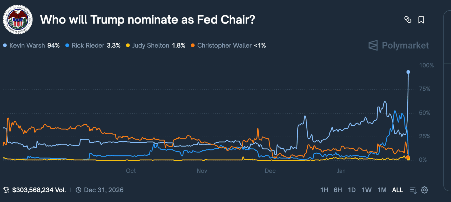Click Christopher Waller orange legend dot
The width and height of the screenshot is (451, 202).
click(193, 46)
